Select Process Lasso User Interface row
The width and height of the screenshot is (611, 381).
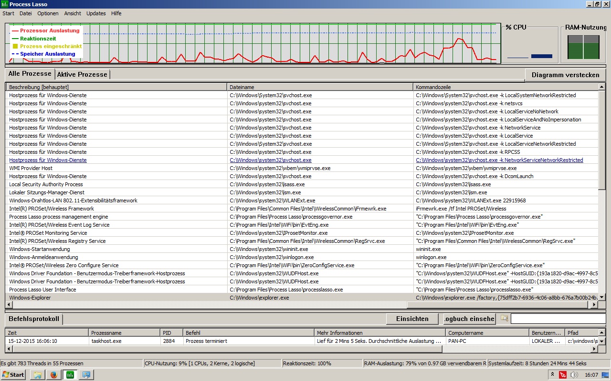(x=302, y=290)
